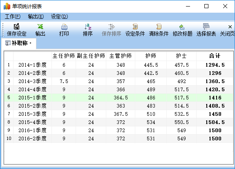235x169 pixels.
Task: Open the 工作(F) menu
Action: point(13,16)
